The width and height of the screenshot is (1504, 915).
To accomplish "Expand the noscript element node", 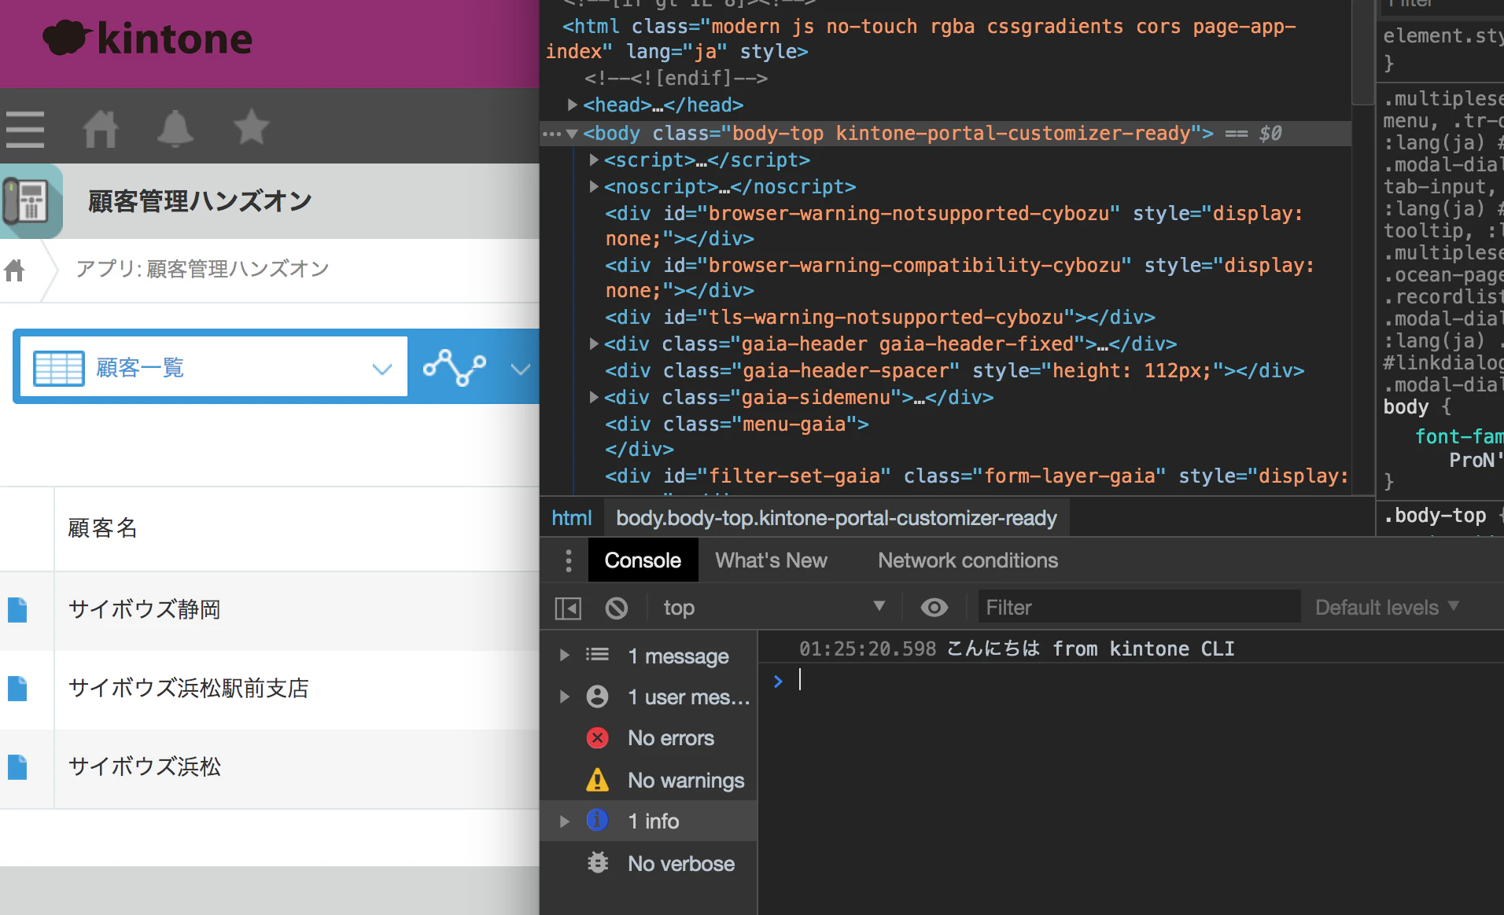I will click(595, 187).
